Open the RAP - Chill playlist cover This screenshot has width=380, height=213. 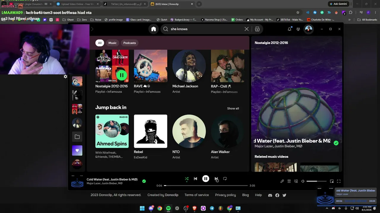pos(228,66)
